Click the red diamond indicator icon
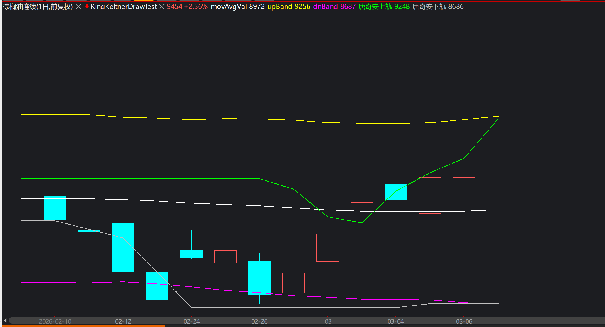This screenshot has height=327, width=605. pos(87,6)
